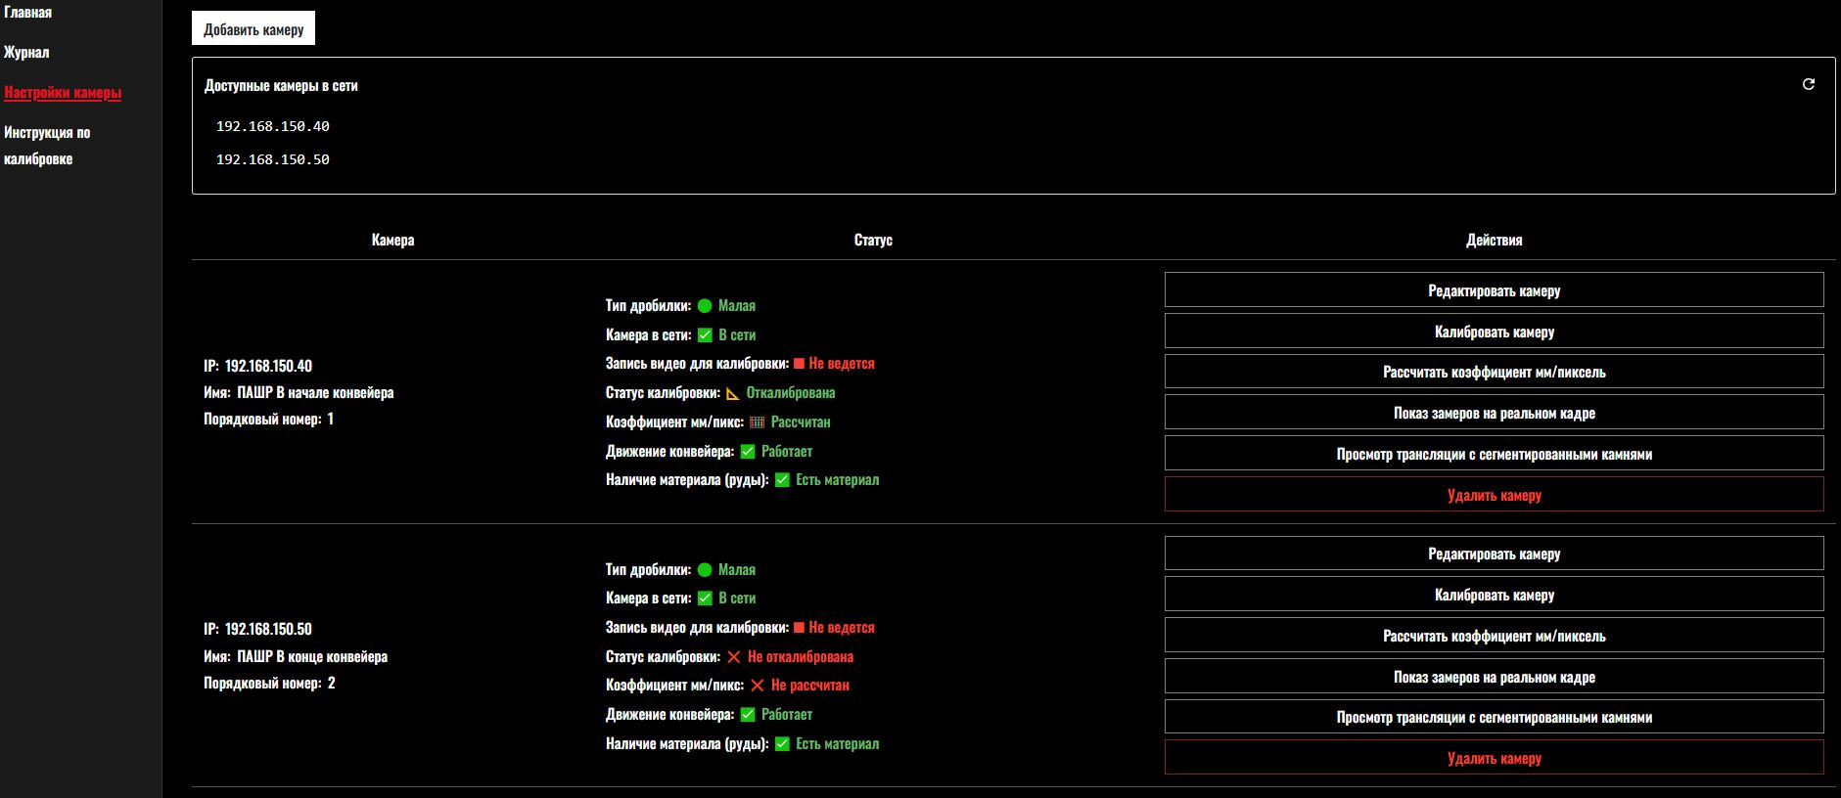The width and height of the screenshot is (1841, 798).
Task: Click conveyor movement checkmark for first camera
Action: click(x=748, y=452)
